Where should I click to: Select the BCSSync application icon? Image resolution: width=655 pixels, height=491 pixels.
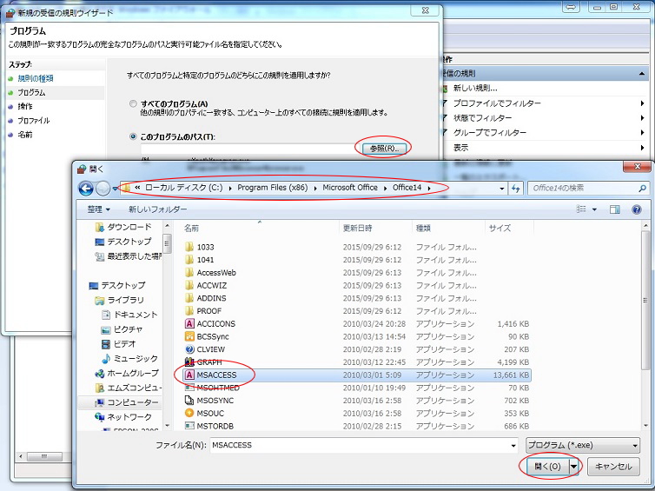(189, 336)
